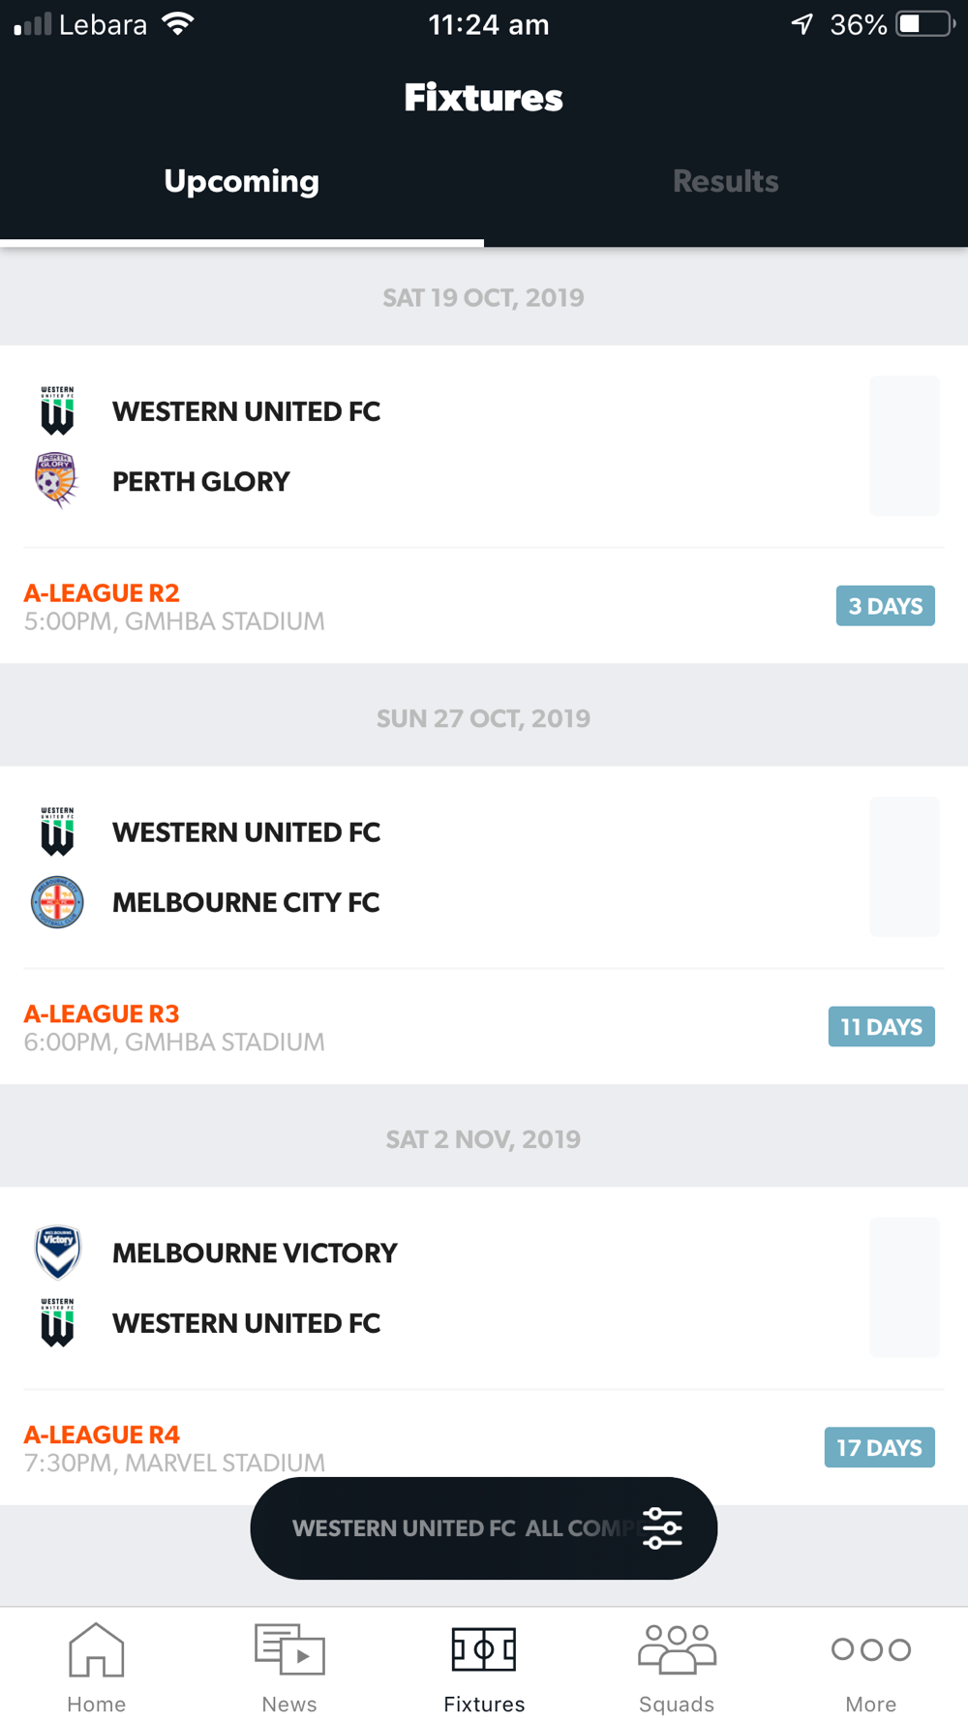Tap the Fixtures pitch icon

tap(484, 1649)
